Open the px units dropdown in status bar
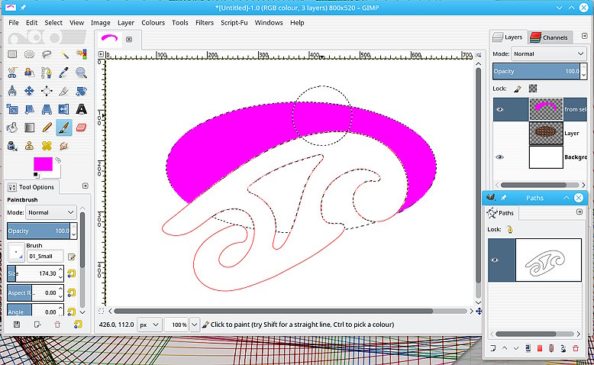 (149, 325)
